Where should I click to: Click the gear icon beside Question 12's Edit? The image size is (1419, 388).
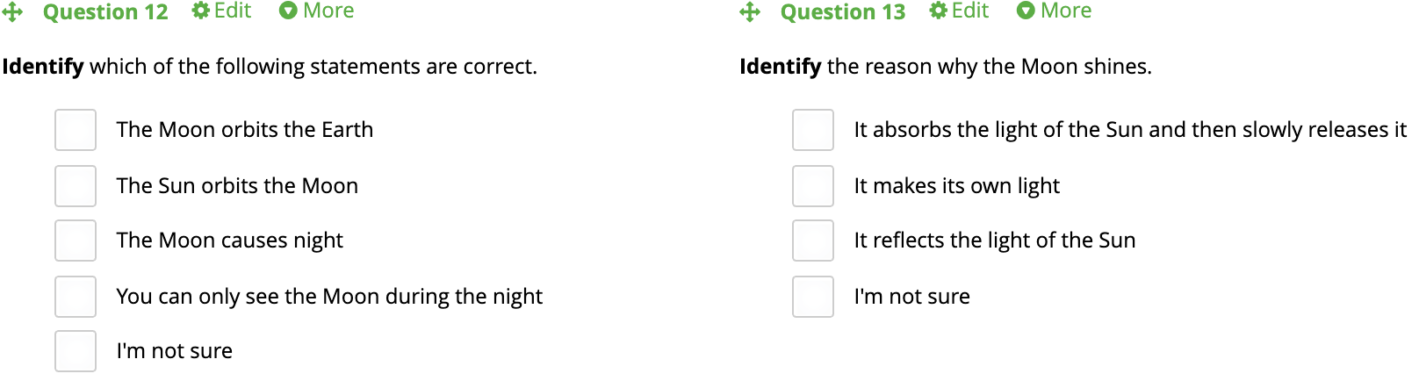click(x=201, y=11)
